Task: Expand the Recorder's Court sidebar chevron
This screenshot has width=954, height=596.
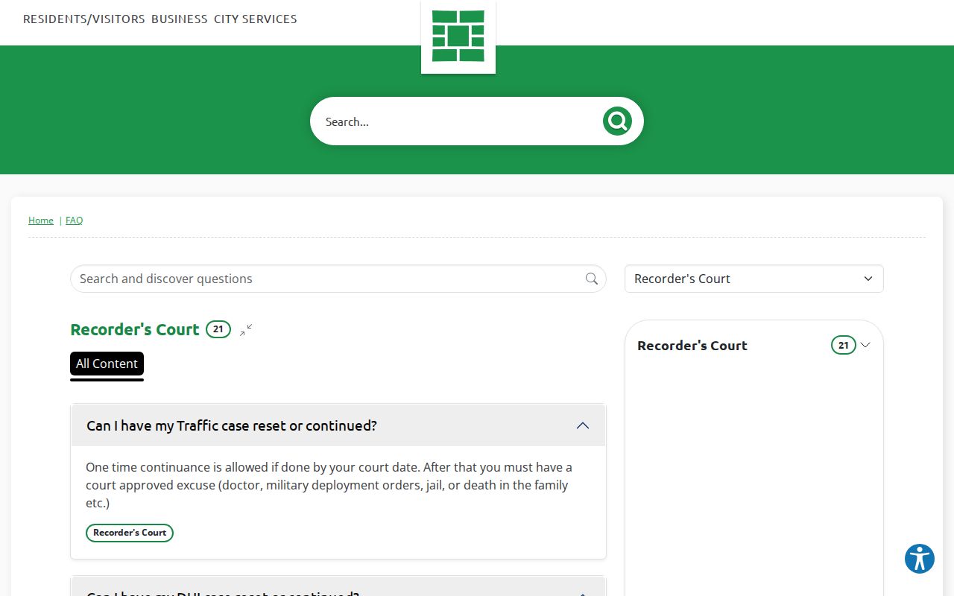Action: [x=865, y=345]
